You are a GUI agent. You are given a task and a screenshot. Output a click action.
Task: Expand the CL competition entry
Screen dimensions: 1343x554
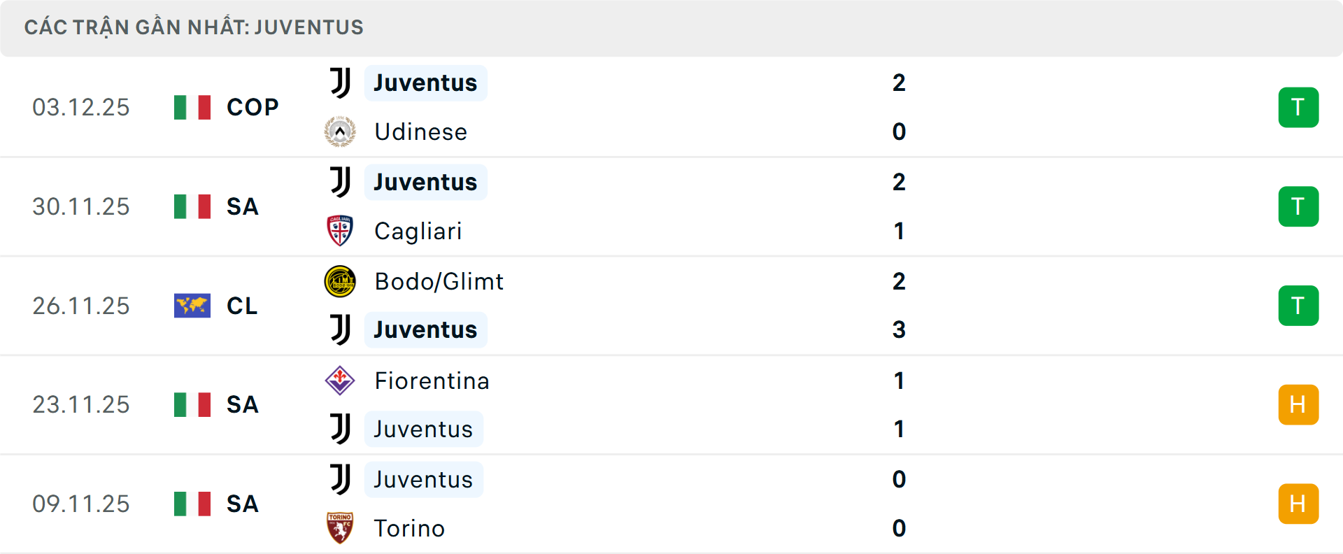241,306
